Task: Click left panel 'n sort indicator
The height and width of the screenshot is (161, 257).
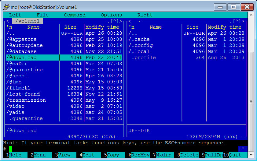Action: point(9,27)
